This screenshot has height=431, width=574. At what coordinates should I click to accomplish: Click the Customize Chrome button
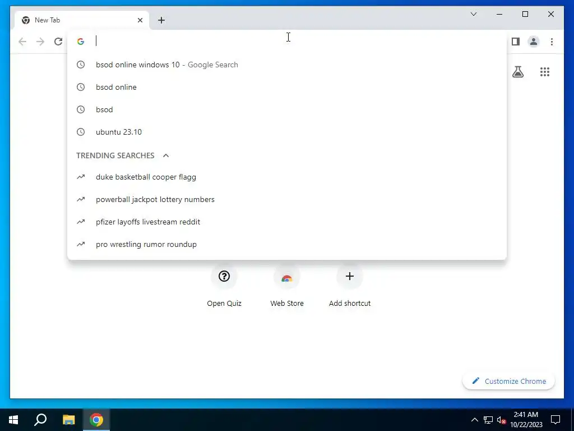(x=509, y=381)
